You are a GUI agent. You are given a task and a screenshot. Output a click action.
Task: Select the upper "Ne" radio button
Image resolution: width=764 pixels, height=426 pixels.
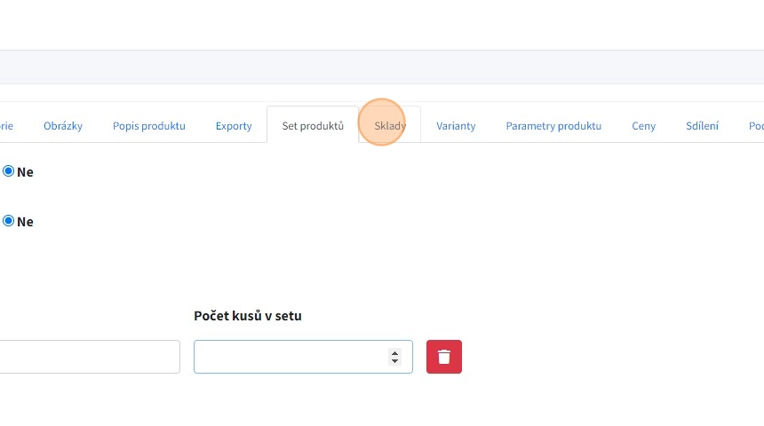click(x=9, y=171)
